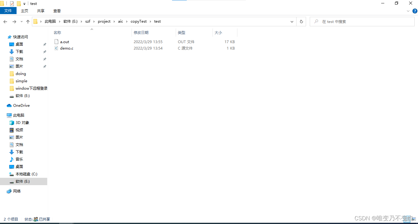Switch to the 共享 ribbon tab

tap(41, 11)
